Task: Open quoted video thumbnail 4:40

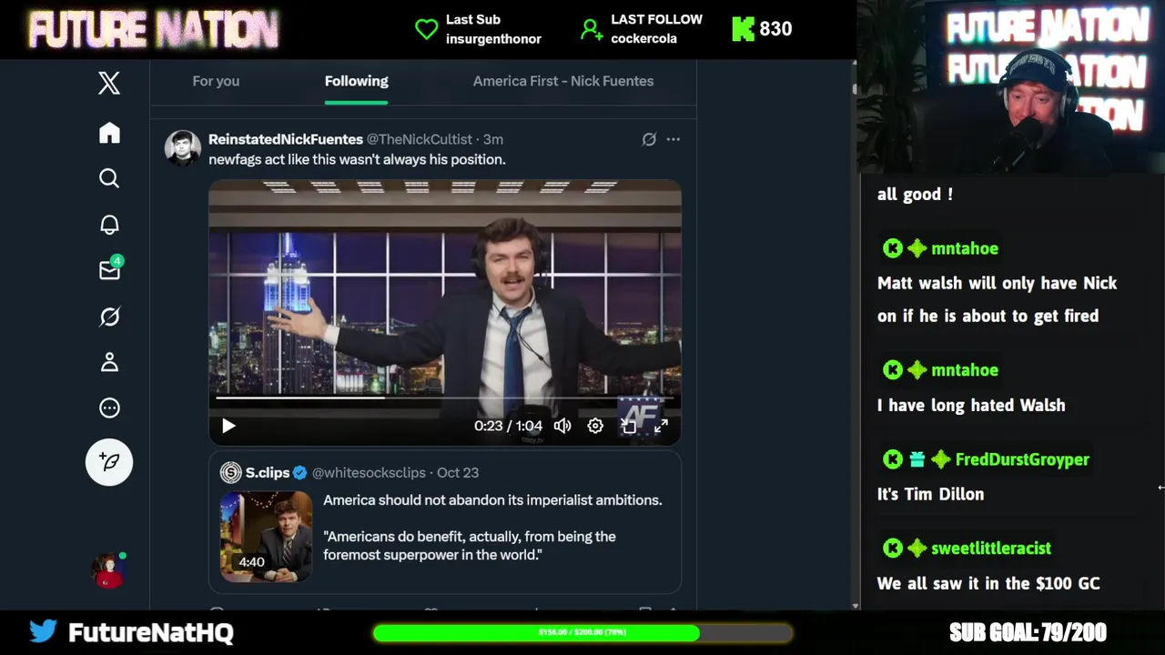Action: [266, 536]
